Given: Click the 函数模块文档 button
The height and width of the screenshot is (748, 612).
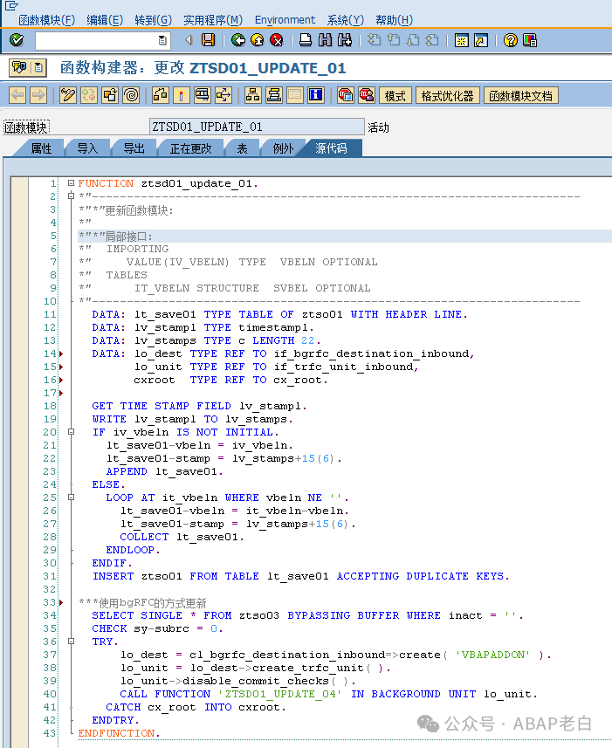Looking at the screenshot, I should click(x=520, y=96).
